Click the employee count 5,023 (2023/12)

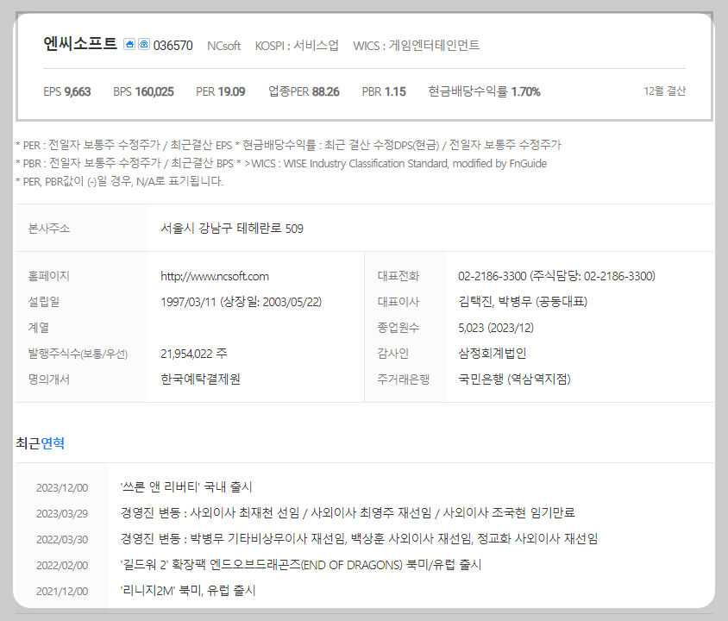click(x=496, y=328)
